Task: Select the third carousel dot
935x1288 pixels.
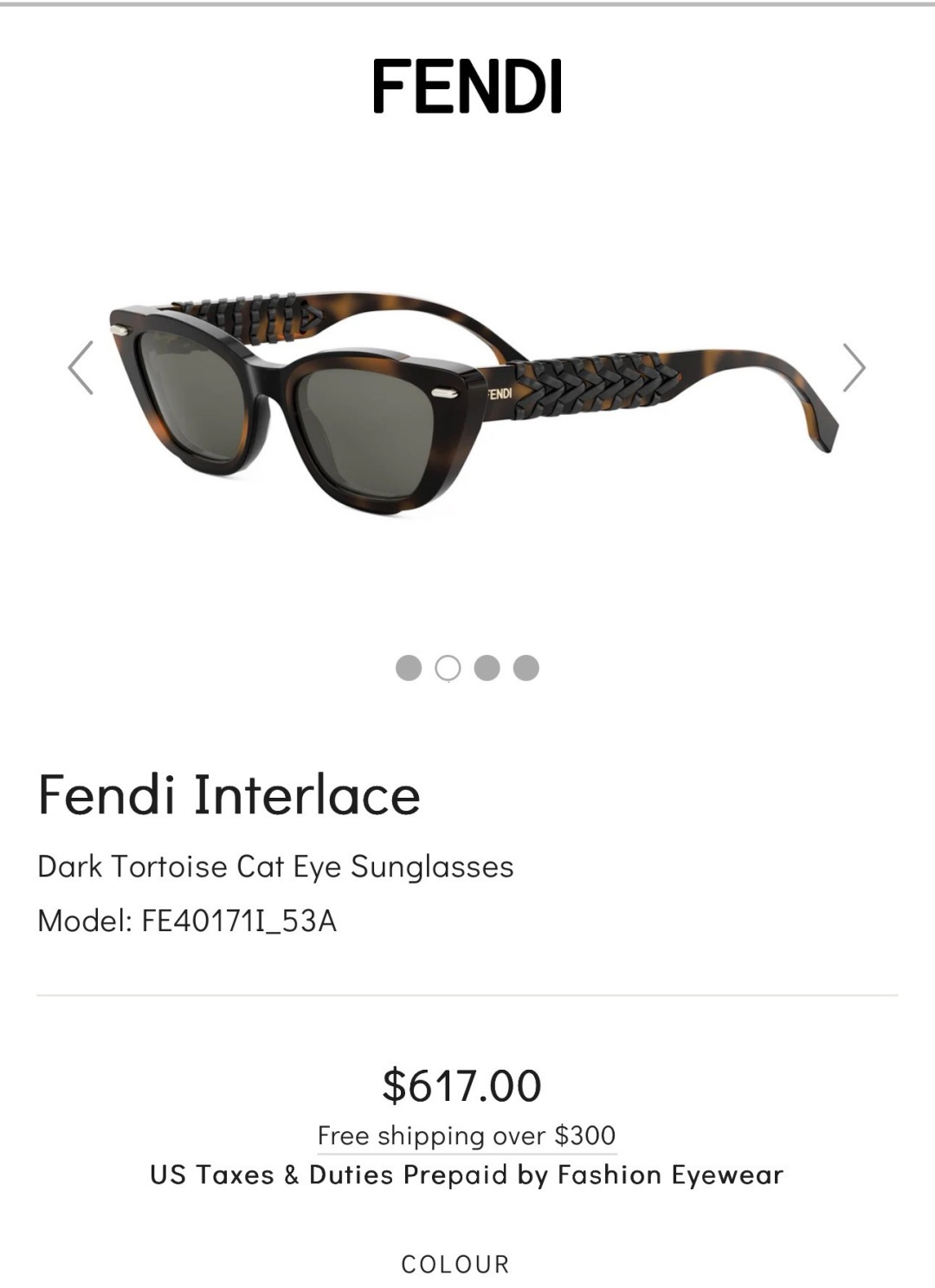Action: tap(487, 668)
